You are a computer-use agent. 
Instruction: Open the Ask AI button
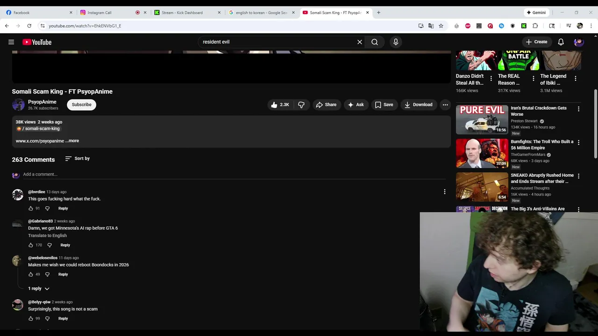(x=356, y=105)
